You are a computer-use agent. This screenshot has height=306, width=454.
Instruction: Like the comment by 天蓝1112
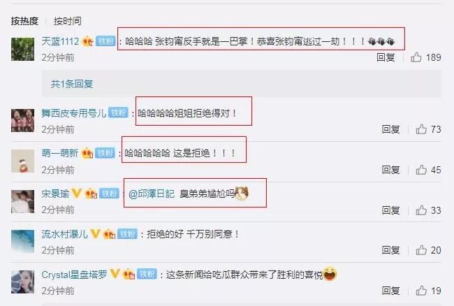pyautogui.click(x=416, y=57)
